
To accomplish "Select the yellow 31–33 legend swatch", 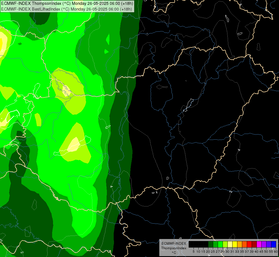I will [x=235, y=244].
